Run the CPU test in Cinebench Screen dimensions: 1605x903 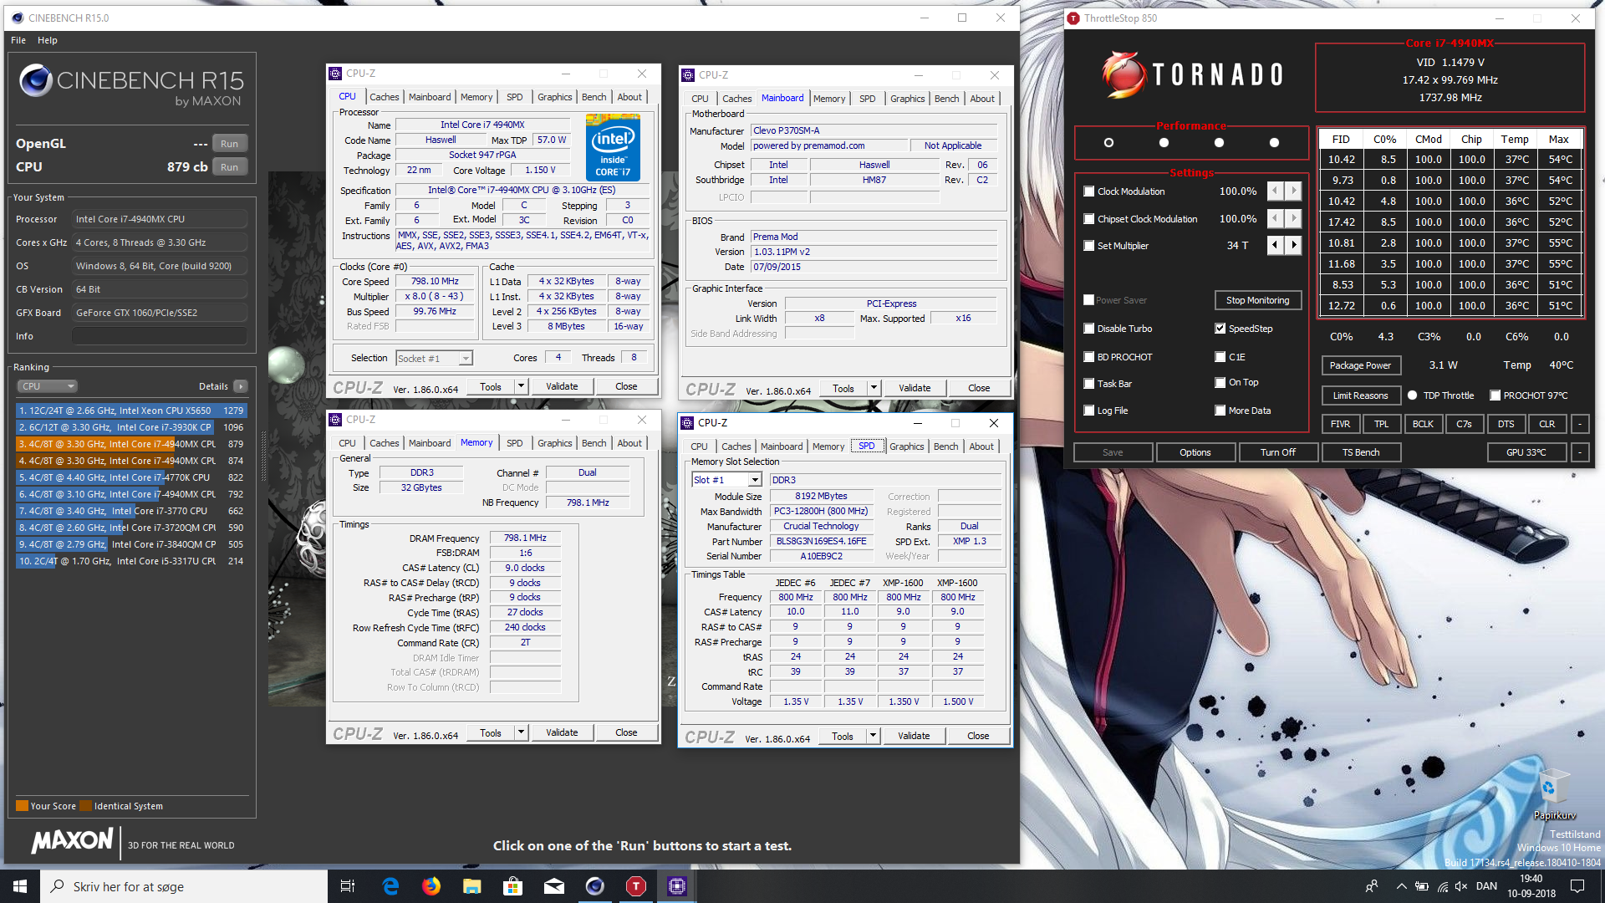(230, 167)
